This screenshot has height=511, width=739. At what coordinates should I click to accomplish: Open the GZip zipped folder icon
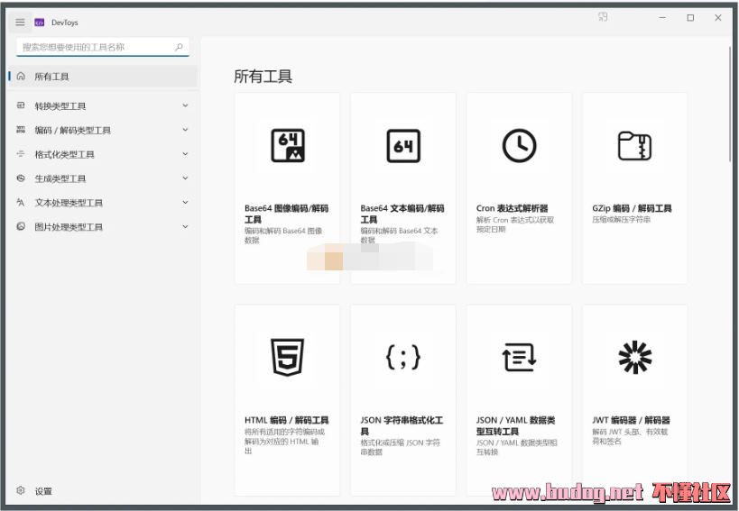pyautogui.click(x=635, y=146)
